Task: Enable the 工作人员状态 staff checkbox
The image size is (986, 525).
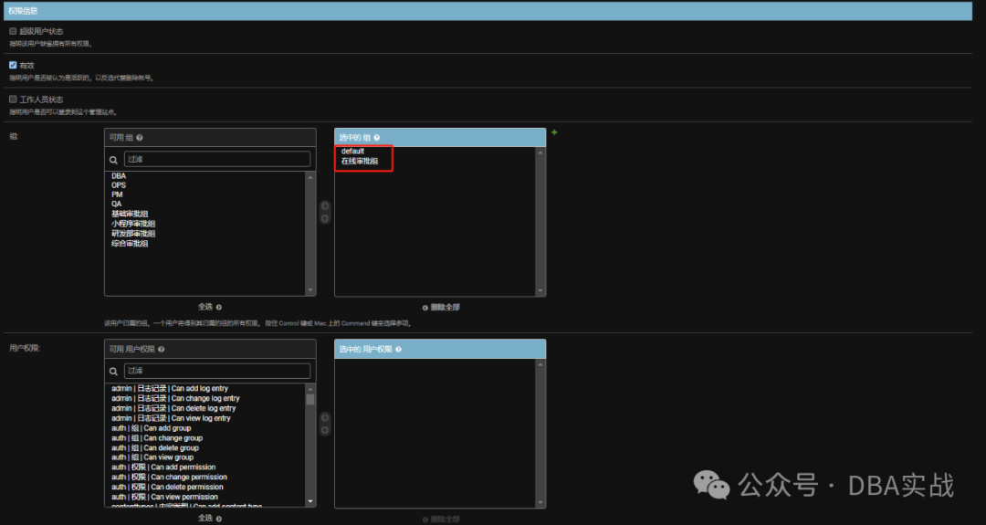Action: click(13, 99)
